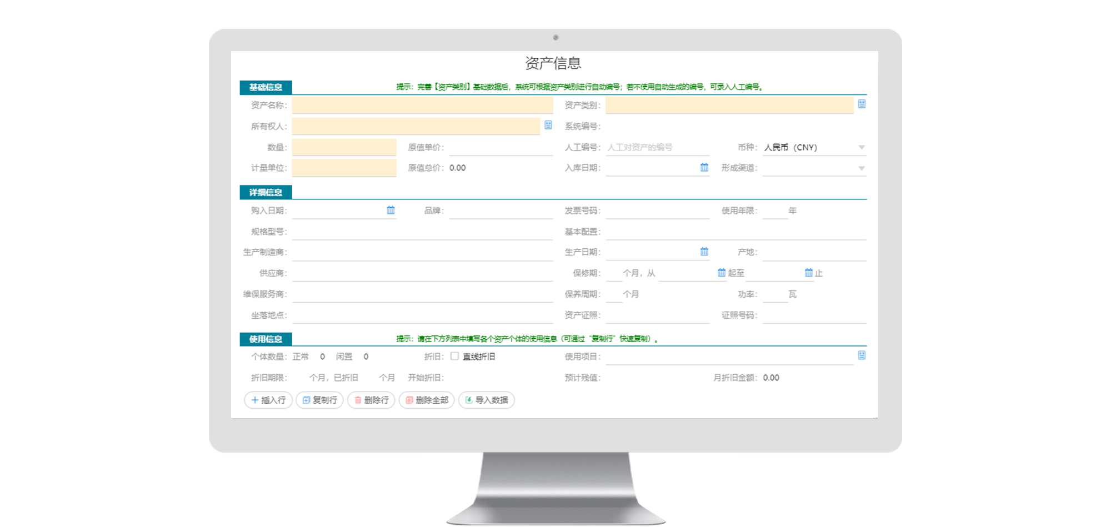The width and height of the screenshot is (1111, 527).
Task: Open the 入库日期 calendar picker
Action: (704, 168)
